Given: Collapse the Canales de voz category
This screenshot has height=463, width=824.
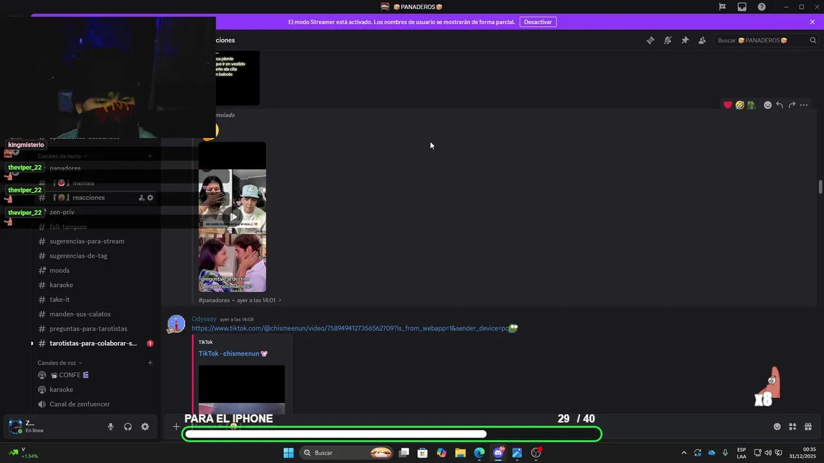Looking at the screenshot, I should (x=60, y=363).
